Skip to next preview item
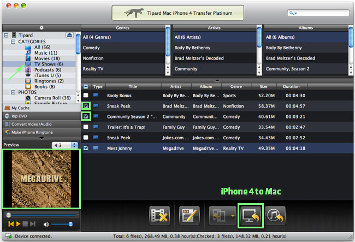This screenshot has width=355, height=242. coord(33,224)
